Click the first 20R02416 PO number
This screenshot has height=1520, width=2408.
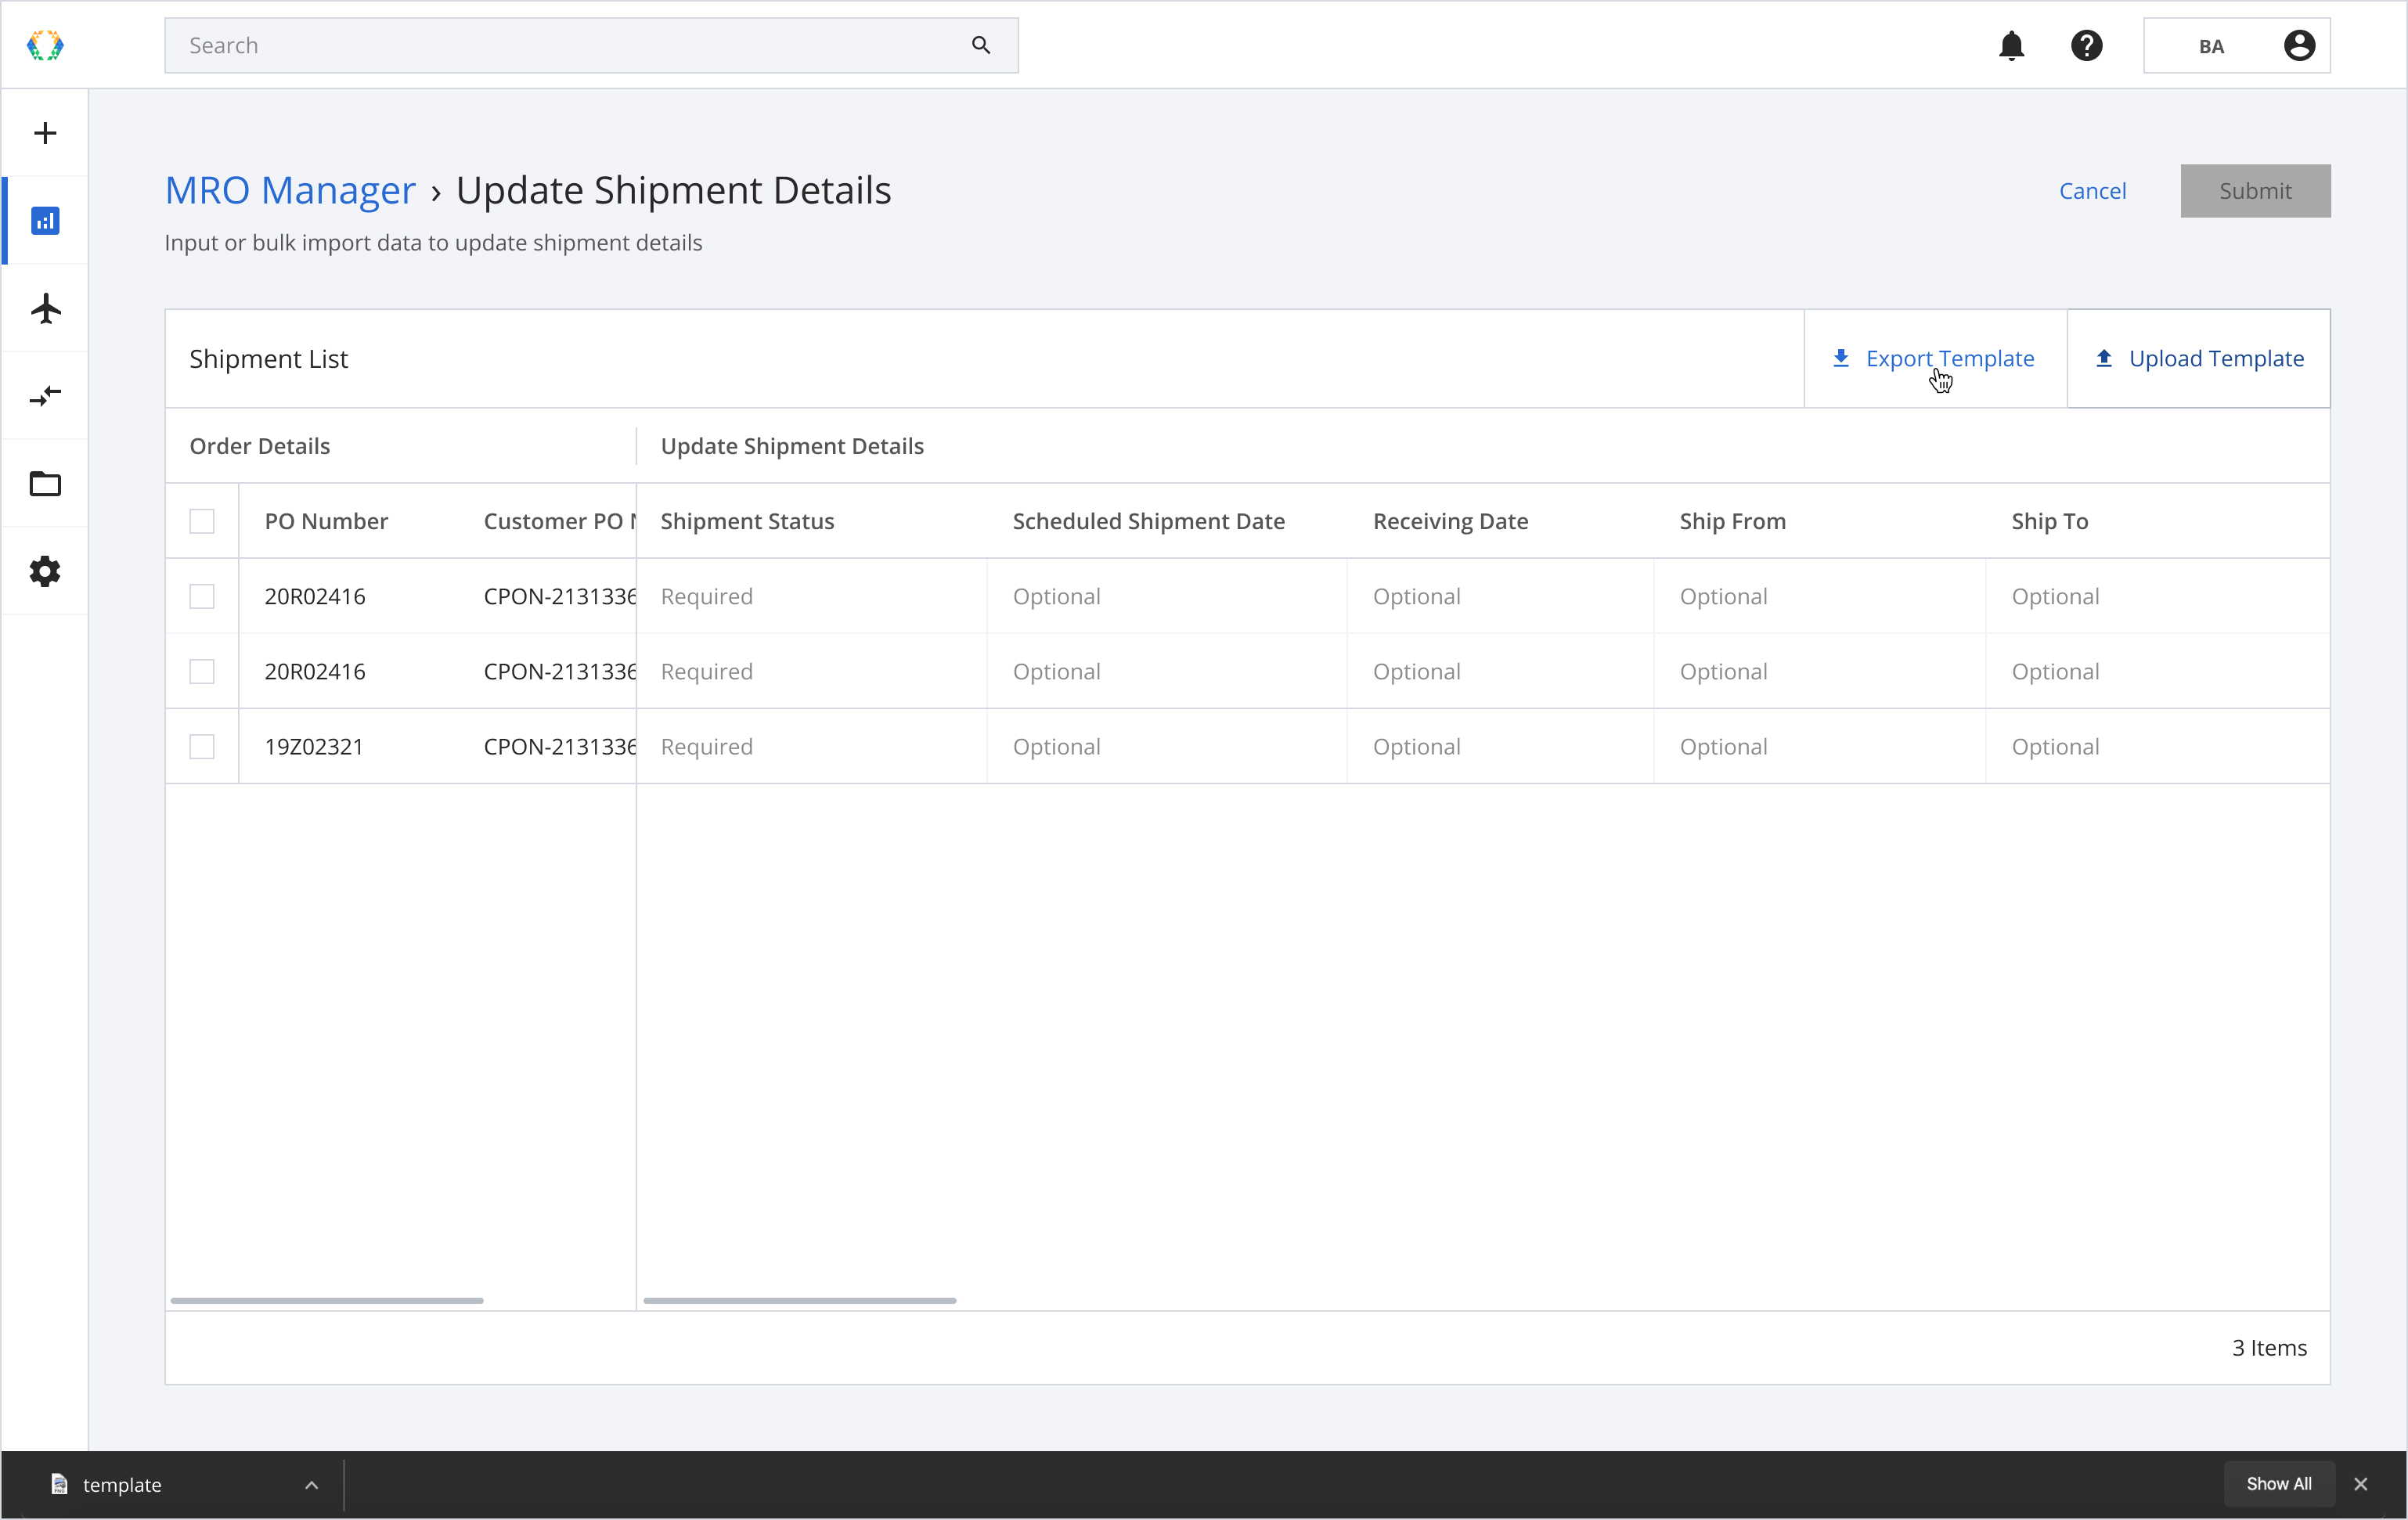[x=314, y=596]
